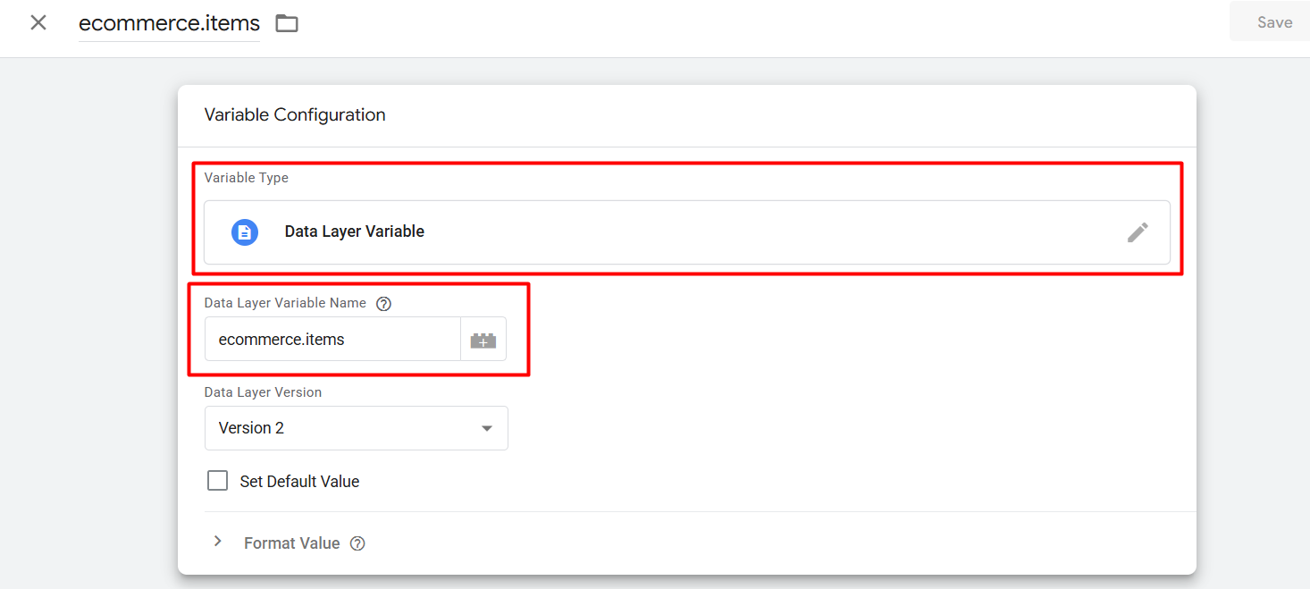The height and width of the screenshot is (589, 1310).
Task: Open the Data Layer Version dropdown showing Version 2
Action: pos(356,428)
